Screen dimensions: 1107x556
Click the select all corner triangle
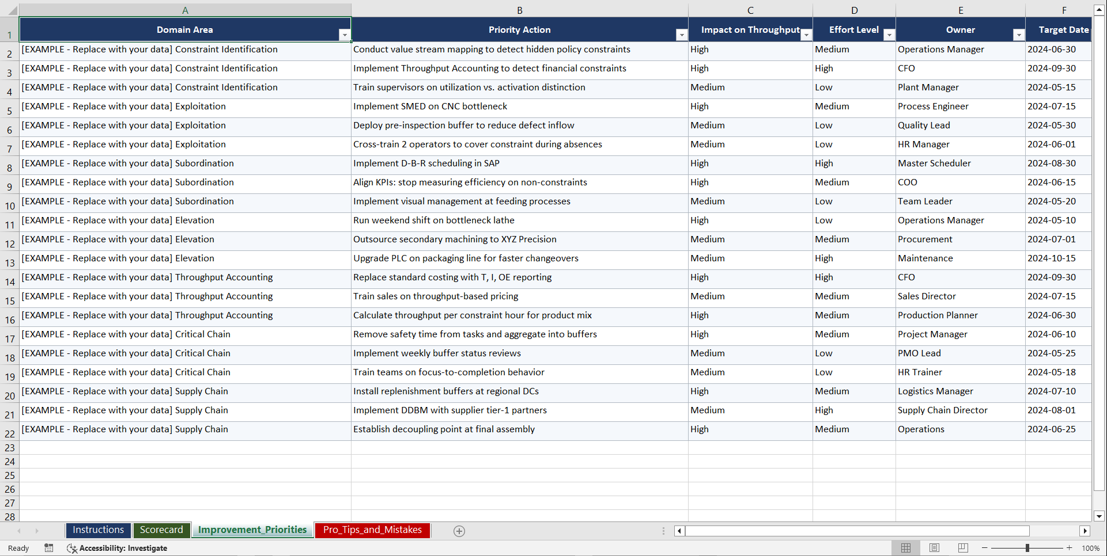coord(10,10)
